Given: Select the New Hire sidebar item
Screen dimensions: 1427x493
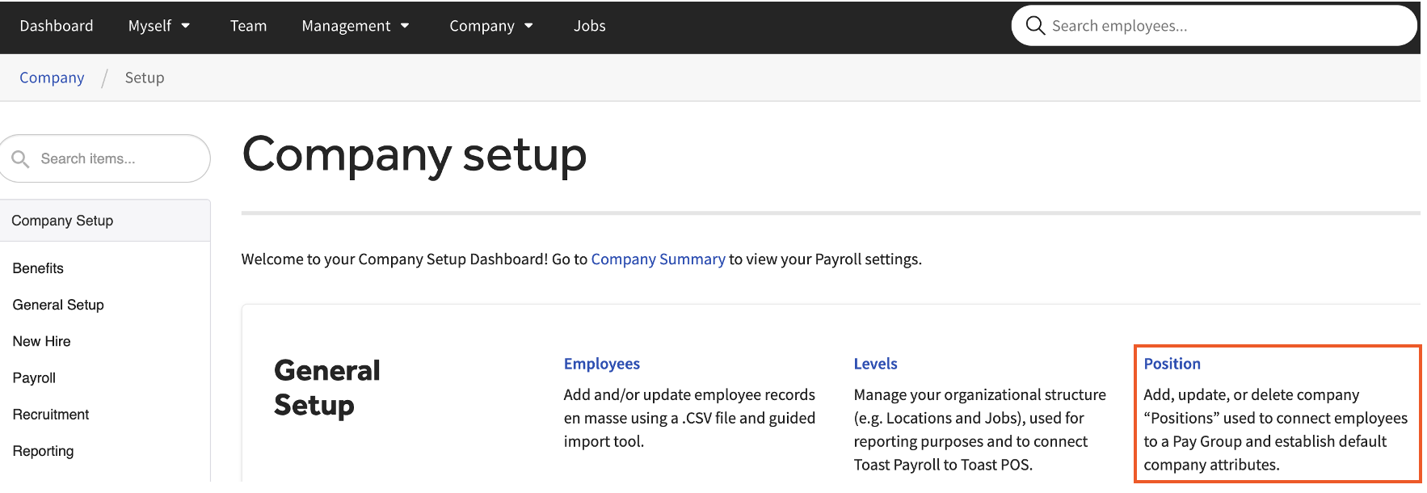Looking at the screenshot, I should pyautogui.click(x=41, y=341).
